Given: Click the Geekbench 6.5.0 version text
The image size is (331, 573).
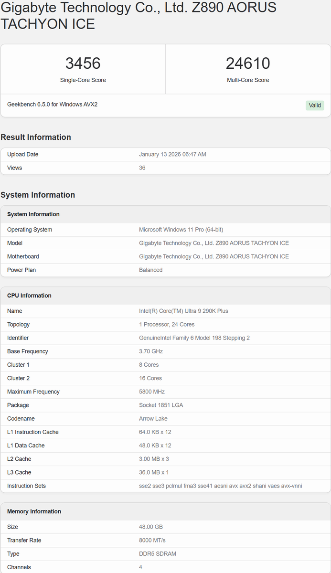Looking at the screenshot, I should (53, 105).
